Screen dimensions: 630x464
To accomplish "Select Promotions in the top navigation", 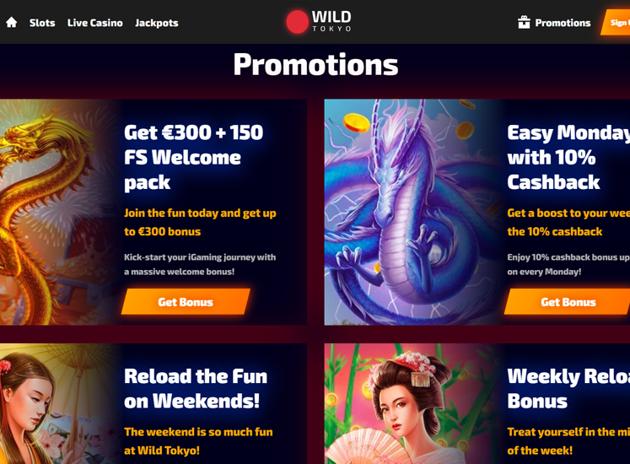I will tap(563, 23).
